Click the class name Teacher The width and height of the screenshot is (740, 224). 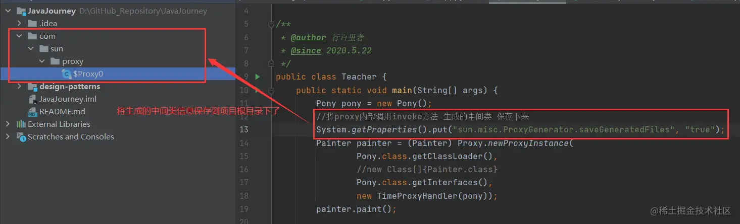pos(359,77)
